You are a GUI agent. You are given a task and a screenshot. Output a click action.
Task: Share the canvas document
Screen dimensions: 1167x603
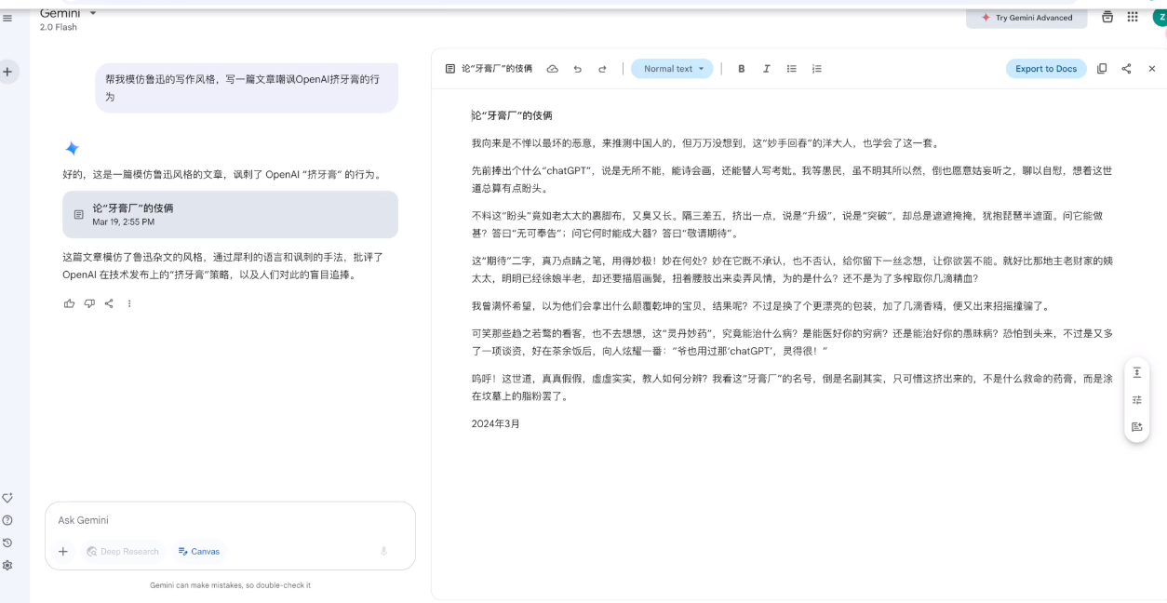[1127, 69]
